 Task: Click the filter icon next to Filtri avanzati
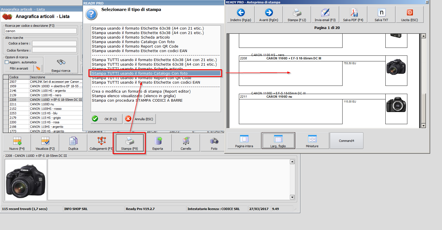click(x=38, y=68)
